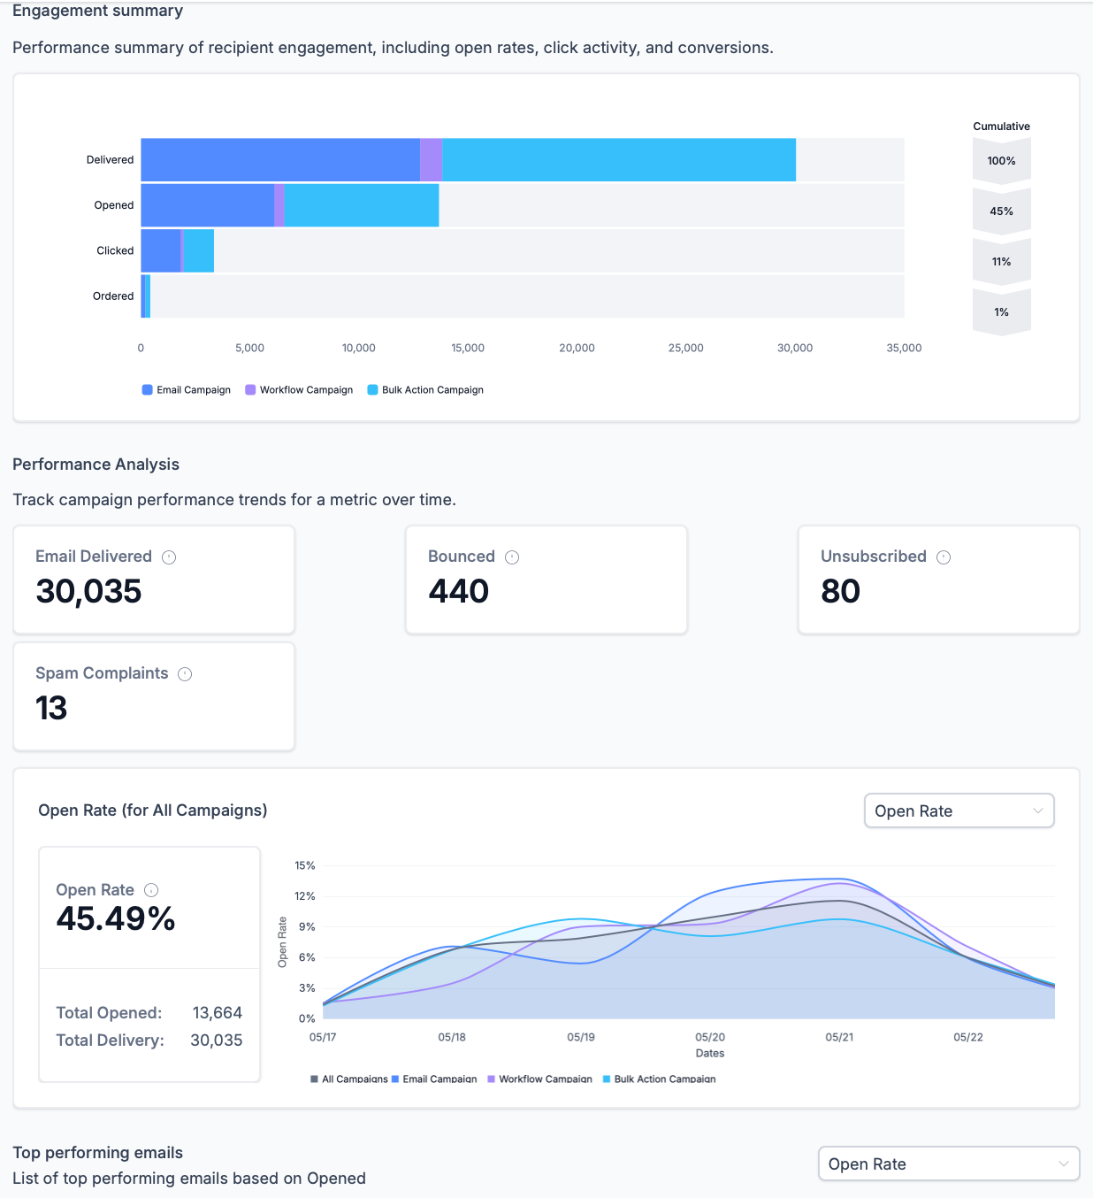1093x1198 pixels.
Task: Click the Delivered Workflow Campaign purple segment
Action: pos(431,160)
